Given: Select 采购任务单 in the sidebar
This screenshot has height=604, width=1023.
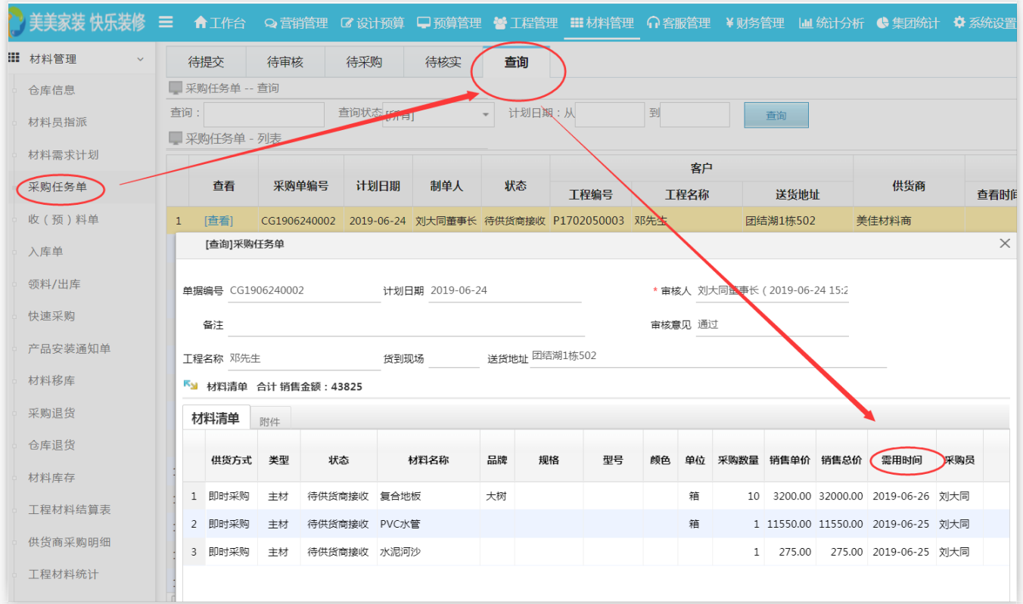Looking at the screenshot, I should click(58, 187).
